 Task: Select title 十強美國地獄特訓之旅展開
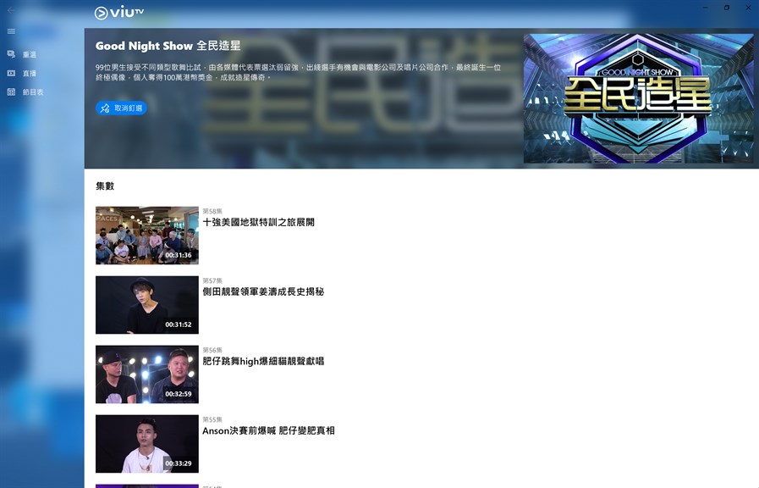point(258,223)
